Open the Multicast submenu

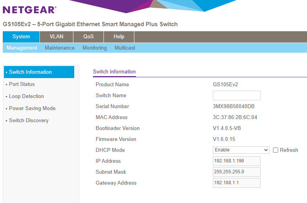click(x=125, y=48)
